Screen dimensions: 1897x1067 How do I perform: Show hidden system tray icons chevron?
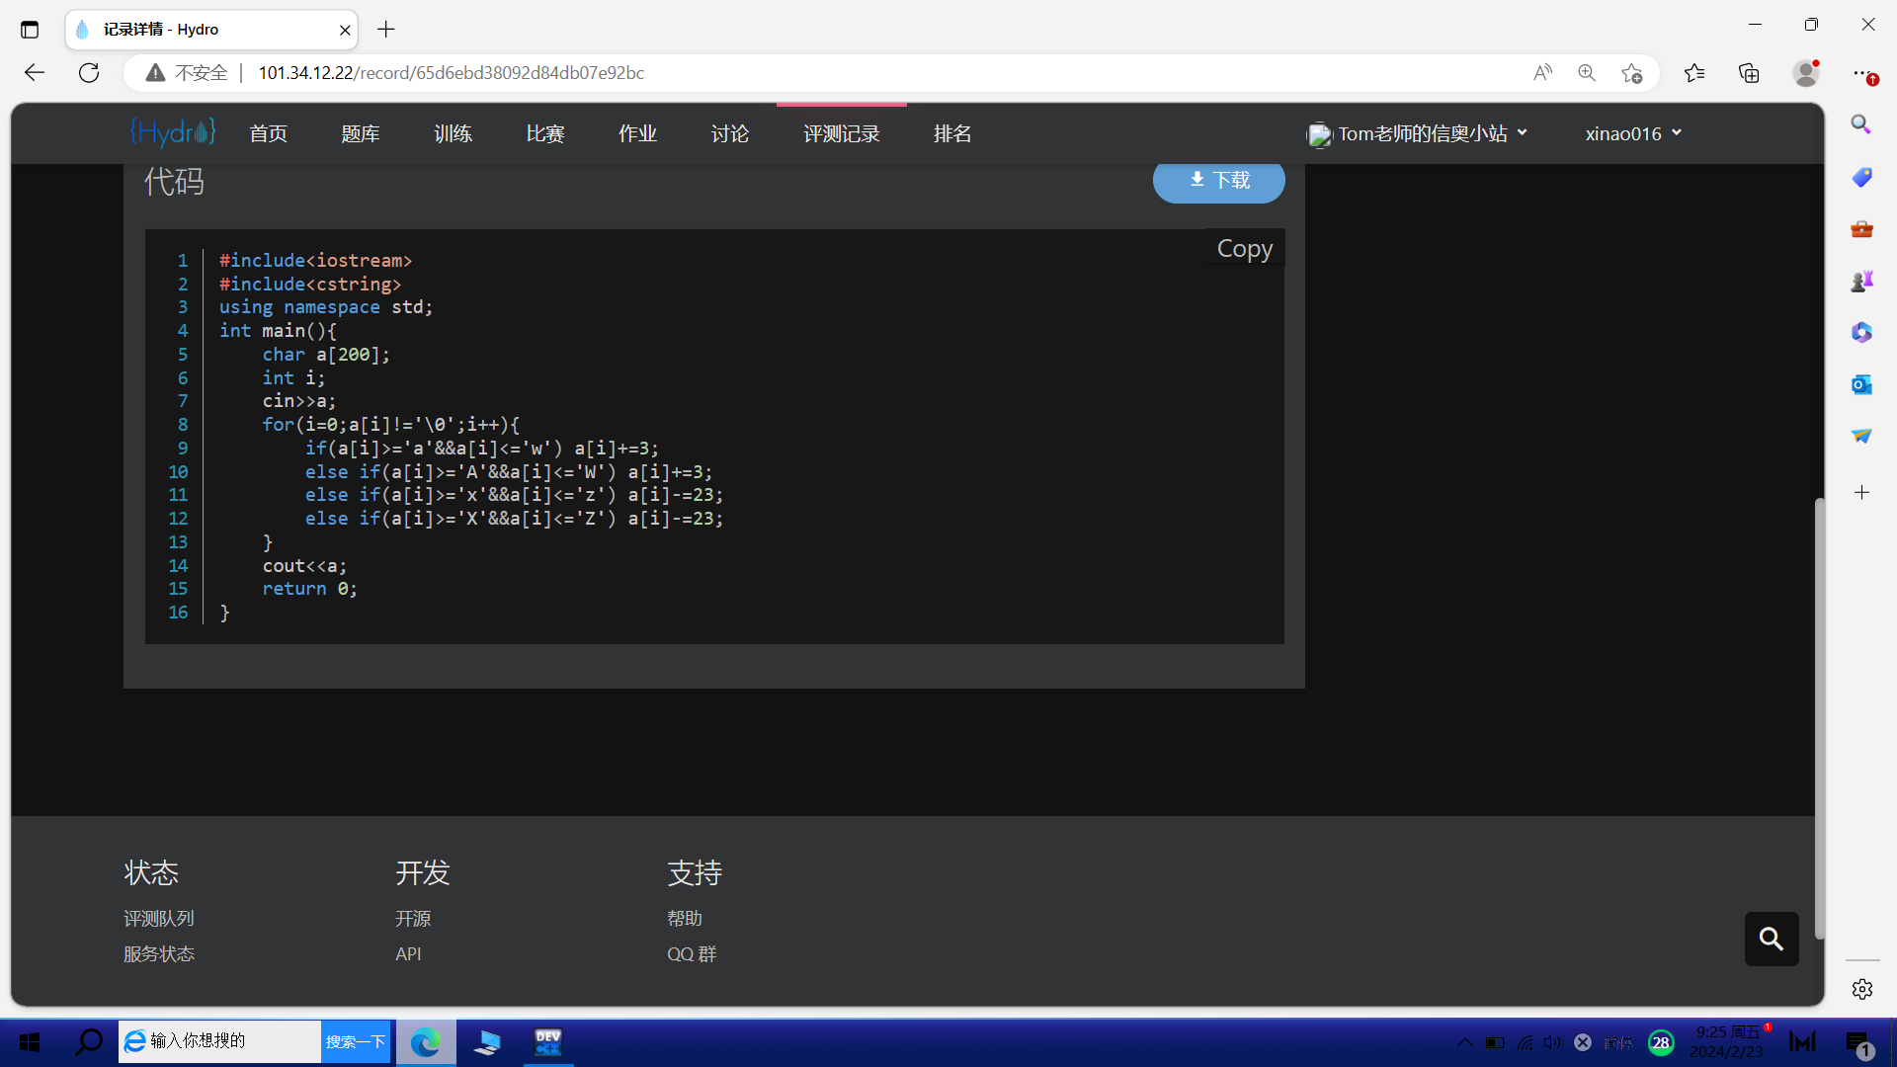pos(1464,1042)
